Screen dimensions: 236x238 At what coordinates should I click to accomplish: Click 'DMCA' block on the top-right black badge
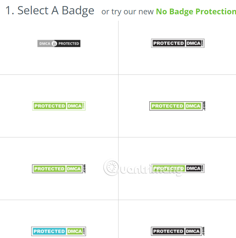click(x=193, y=43)
